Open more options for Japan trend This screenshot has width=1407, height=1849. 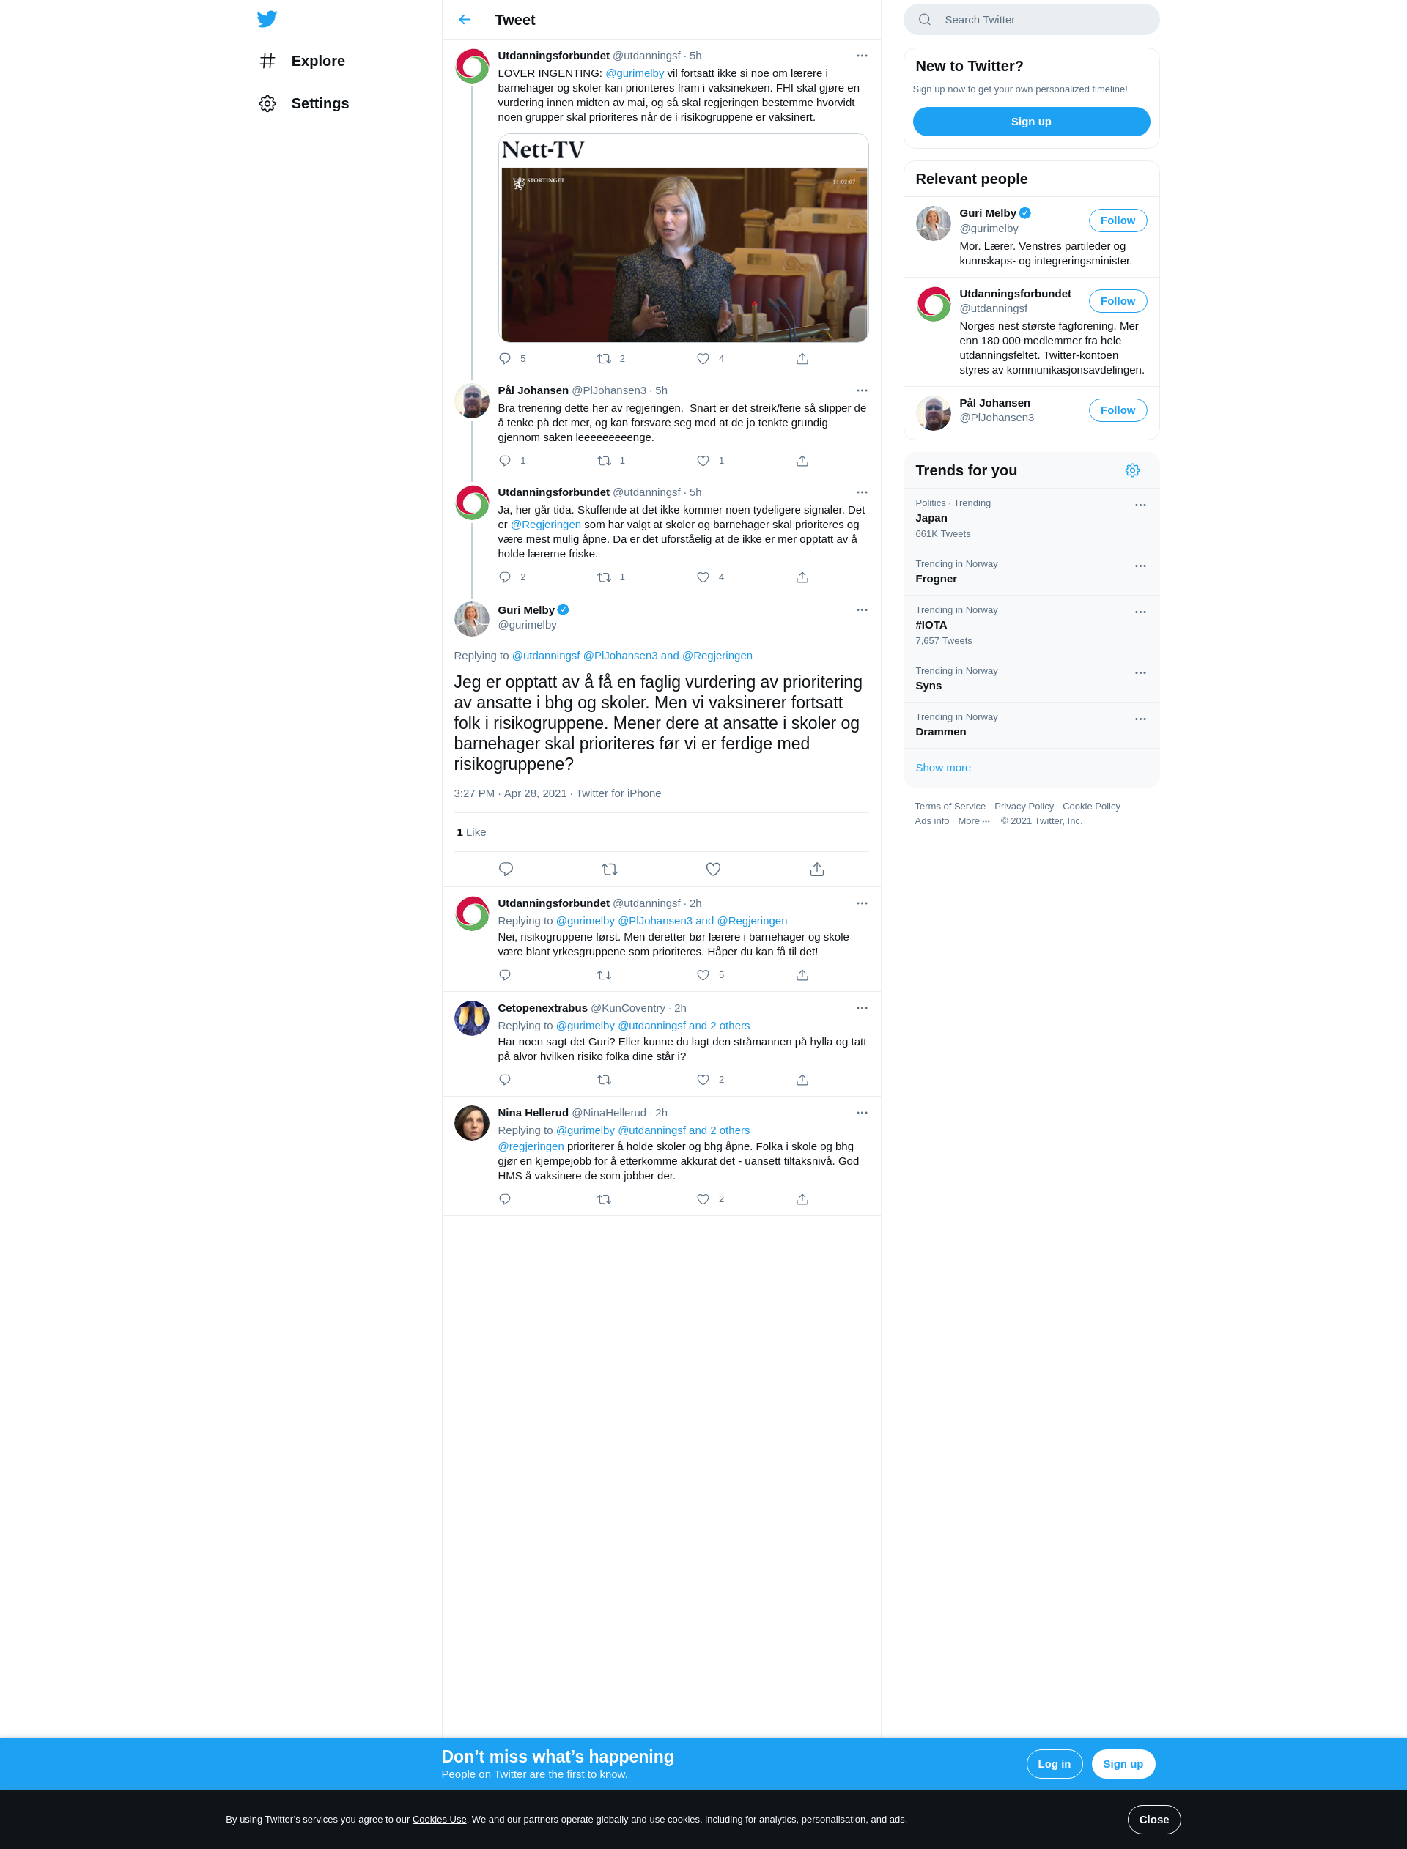click(1140, 505)
